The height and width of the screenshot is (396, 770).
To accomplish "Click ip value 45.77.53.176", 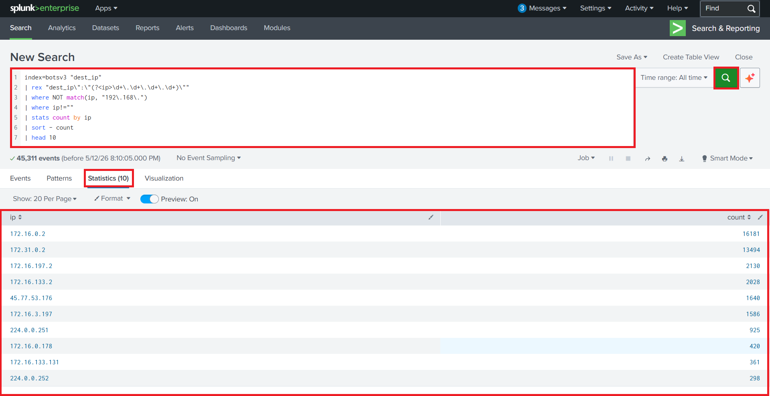I will pyautogui.click(x=31, y=298).
